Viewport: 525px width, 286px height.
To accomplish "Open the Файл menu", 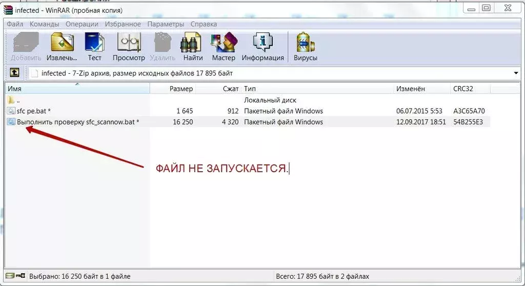I will pos(15,24).
